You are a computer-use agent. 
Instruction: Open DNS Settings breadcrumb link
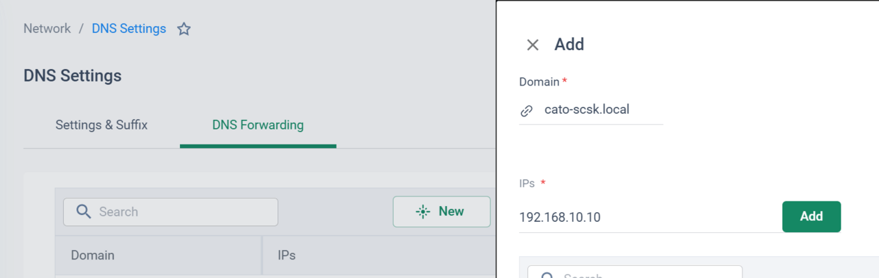click(129, 29)
